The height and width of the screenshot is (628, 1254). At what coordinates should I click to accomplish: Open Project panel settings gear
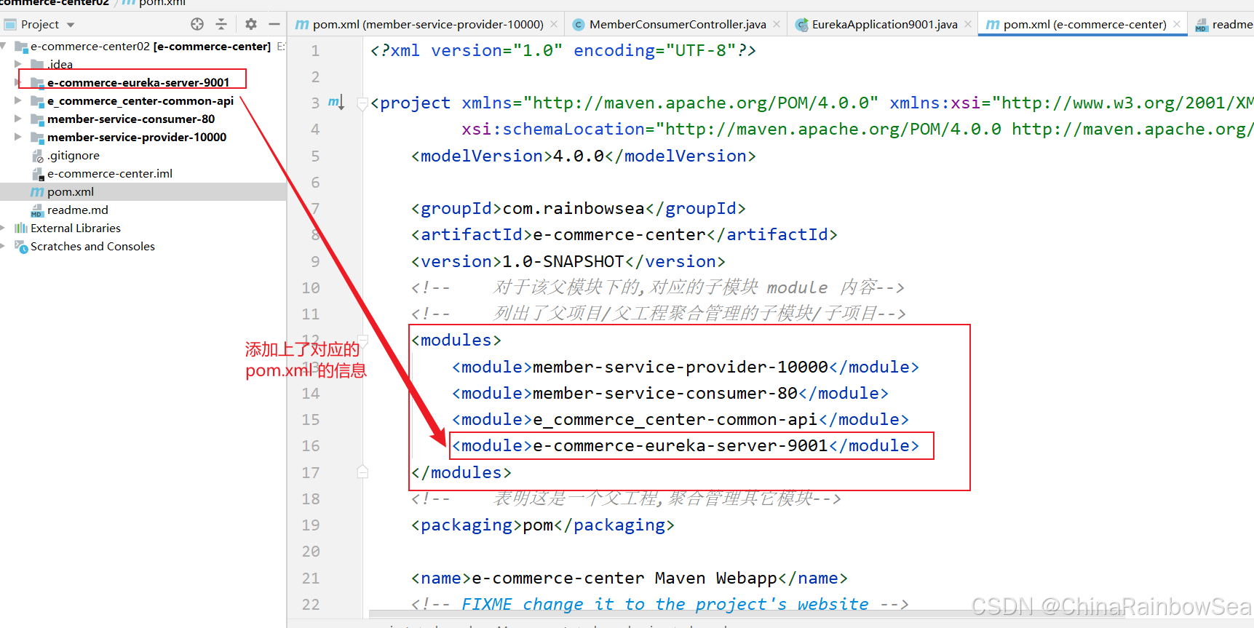point(251,24)
